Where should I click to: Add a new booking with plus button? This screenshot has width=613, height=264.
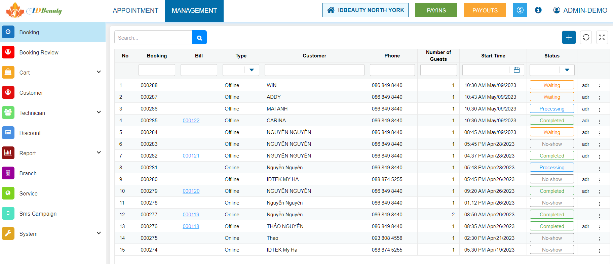point(569,37)
